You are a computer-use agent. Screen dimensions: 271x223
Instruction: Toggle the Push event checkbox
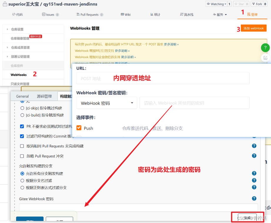click(x=79, y=128)
